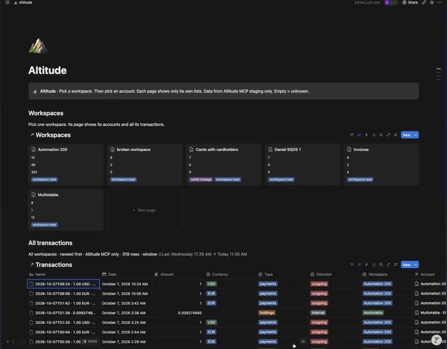Open automations for Transactions database
Viewport: 447px width, 349px height.
367,264
